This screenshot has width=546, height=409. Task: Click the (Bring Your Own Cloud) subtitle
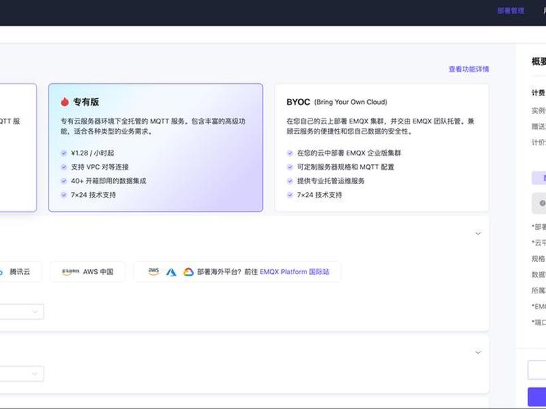[x=351, y=102]
